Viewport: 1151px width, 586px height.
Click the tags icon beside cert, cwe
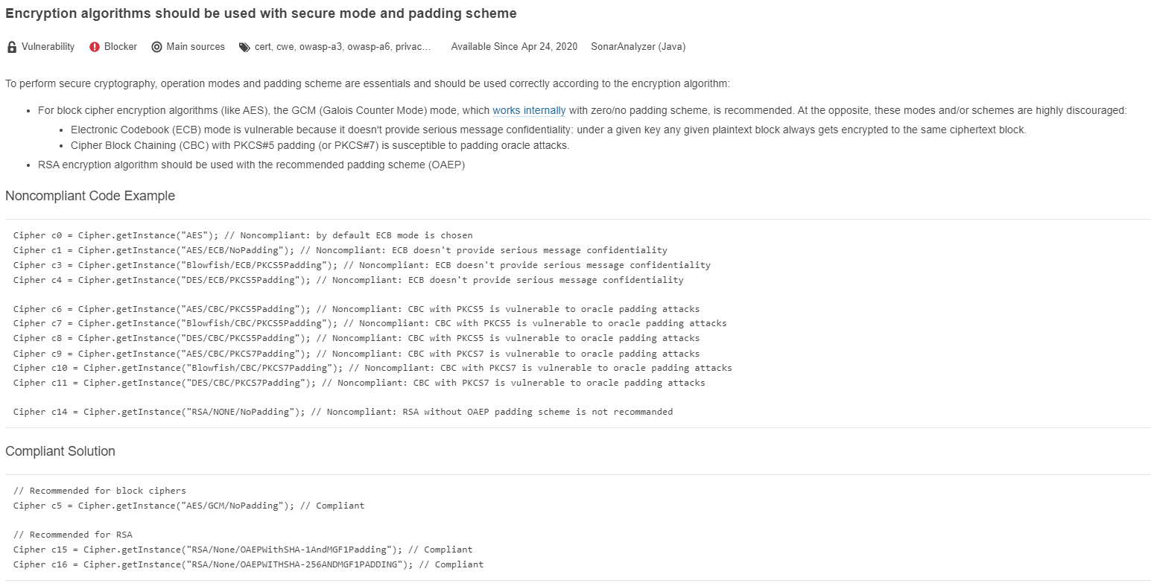(x=244, y=47)
